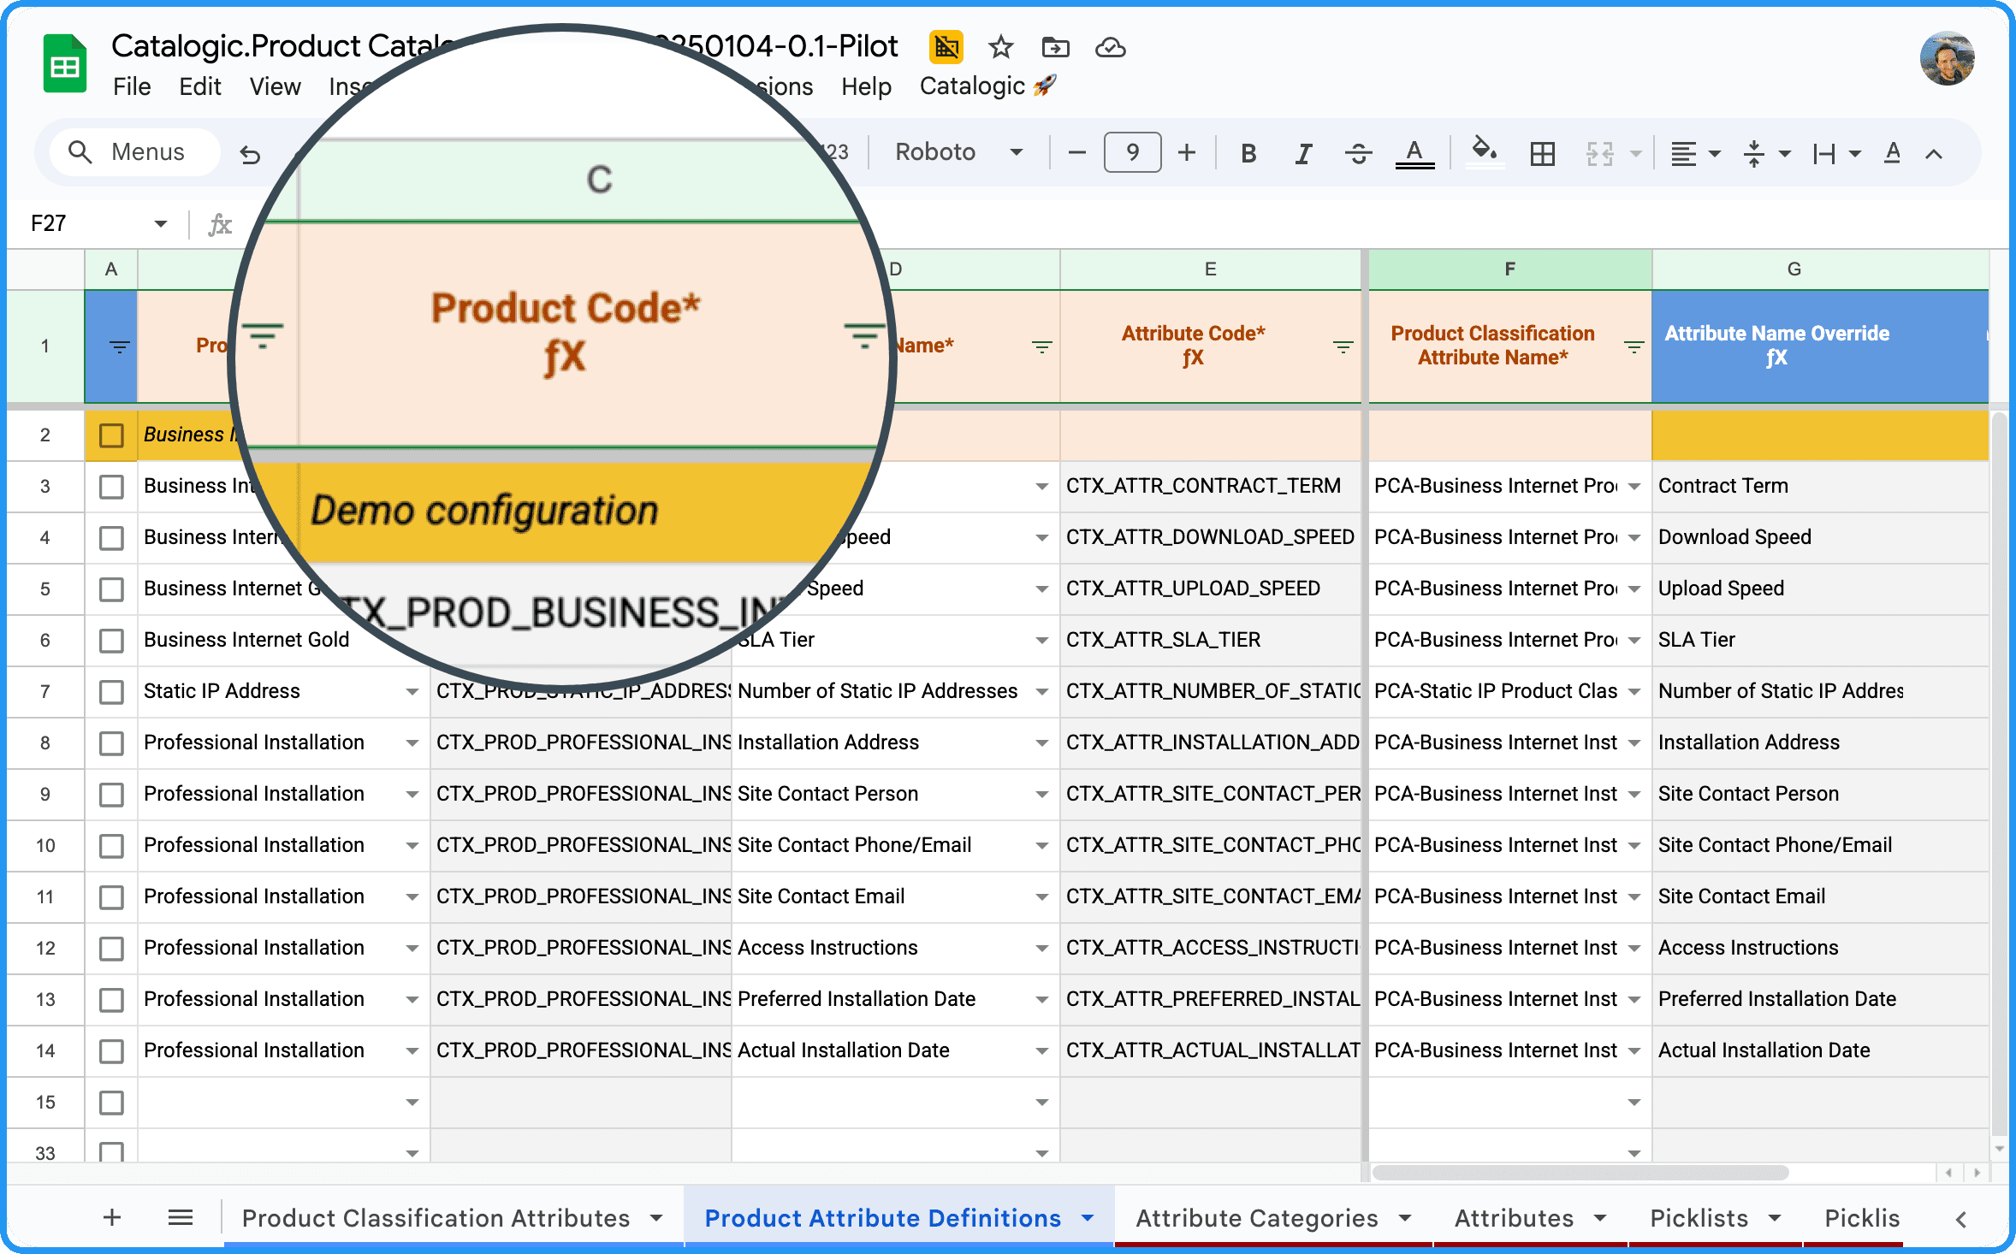Viewport: 2016px width, 1254px height.
Task: Open the fill color picker
Action: (1485, 152)
